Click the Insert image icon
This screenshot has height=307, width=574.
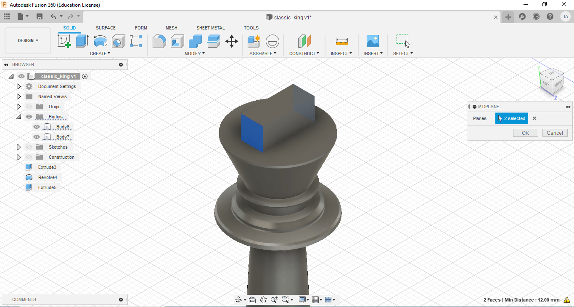point(373,41)
